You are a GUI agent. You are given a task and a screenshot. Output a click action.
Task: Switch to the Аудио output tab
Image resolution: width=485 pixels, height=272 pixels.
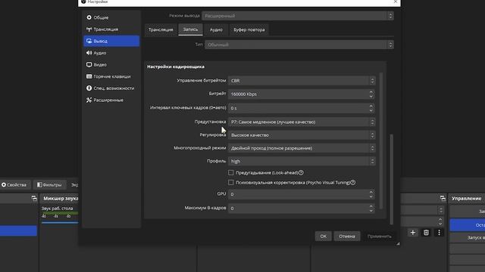pos(216,29)
